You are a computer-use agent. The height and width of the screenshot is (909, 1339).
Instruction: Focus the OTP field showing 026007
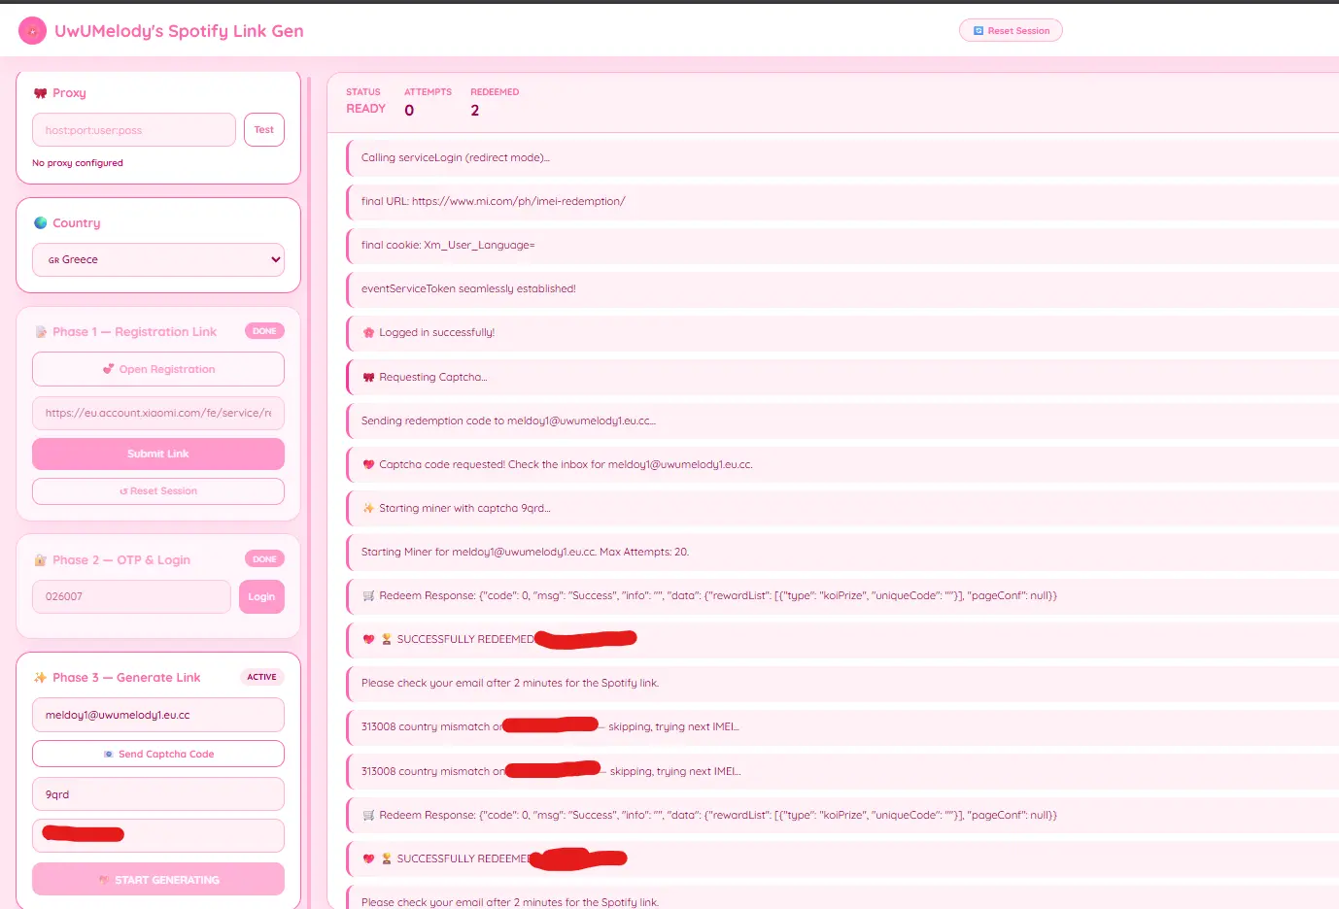click(131, 596)
